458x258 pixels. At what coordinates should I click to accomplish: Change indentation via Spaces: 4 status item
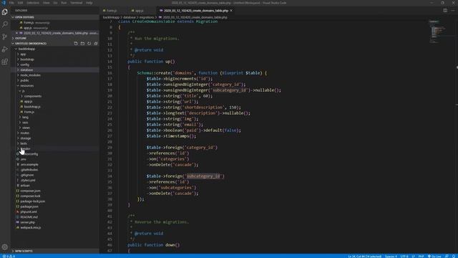391,257
